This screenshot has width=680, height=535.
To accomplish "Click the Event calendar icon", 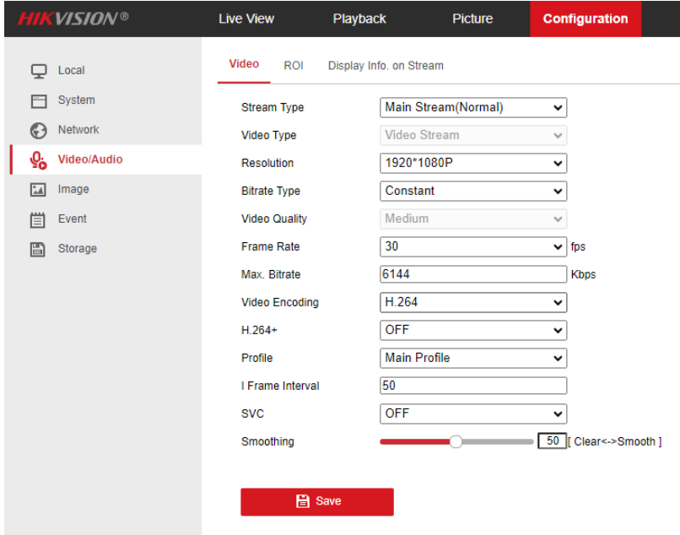I will [38, 219].
